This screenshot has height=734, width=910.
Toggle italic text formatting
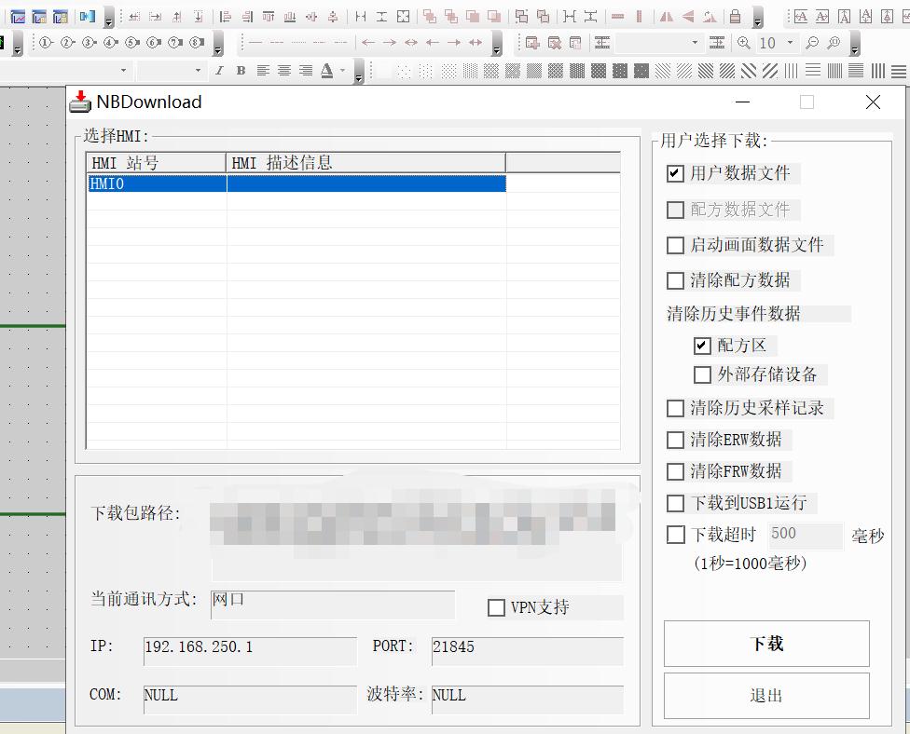(x=219, y=71)
